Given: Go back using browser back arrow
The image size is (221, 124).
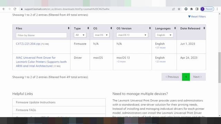Looking at the screenshot, I should 4,9.
